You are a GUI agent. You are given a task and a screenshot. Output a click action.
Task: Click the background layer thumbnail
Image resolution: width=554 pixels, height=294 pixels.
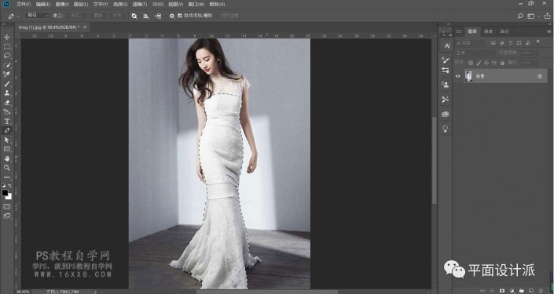469,76
